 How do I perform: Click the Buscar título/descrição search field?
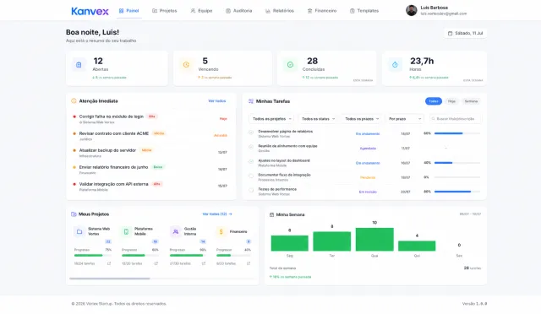click(x=456, y=119)
